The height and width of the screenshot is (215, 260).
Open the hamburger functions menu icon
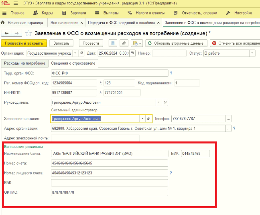[16, 3]
